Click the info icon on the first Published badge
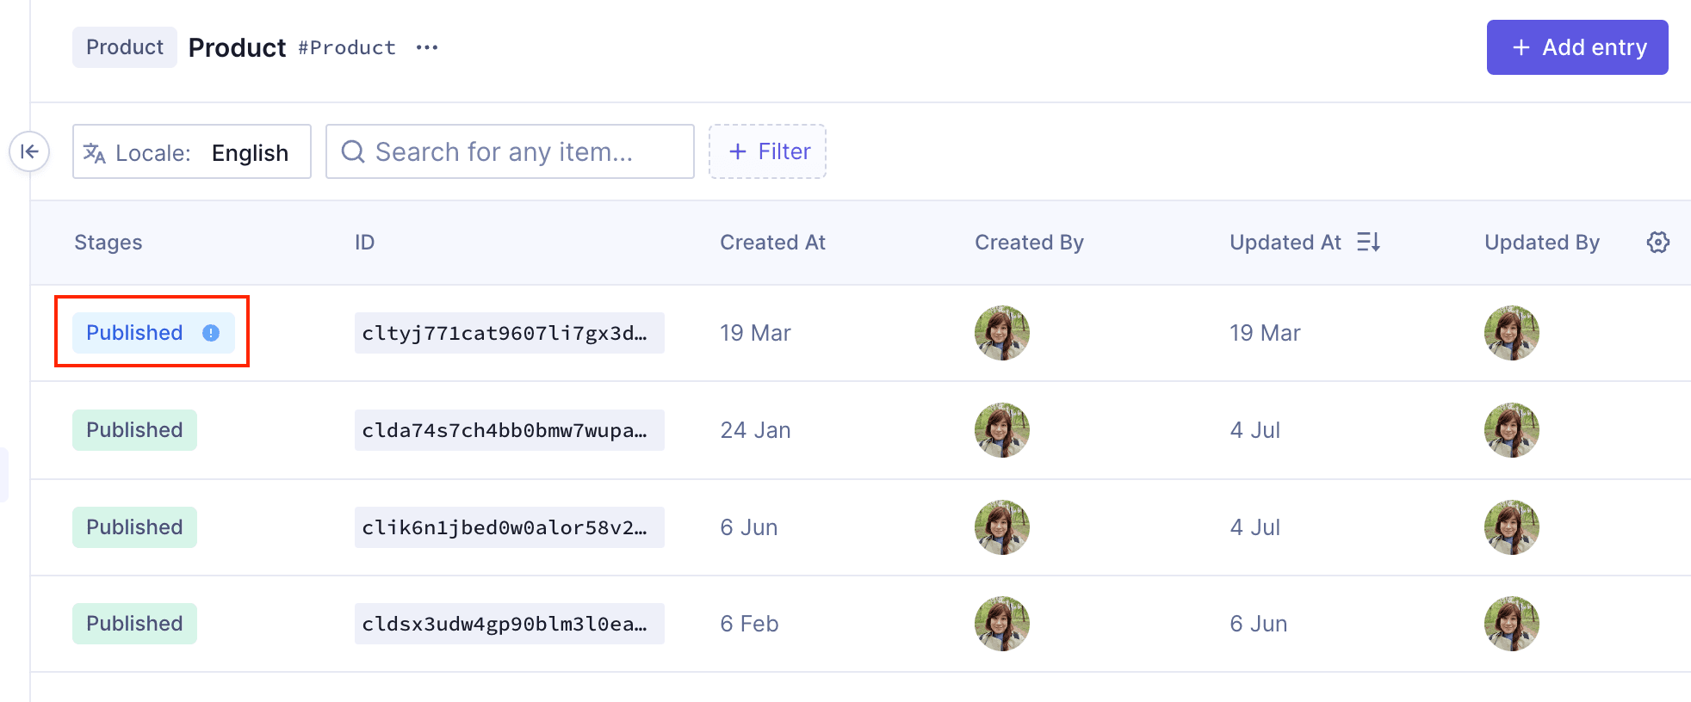 click(211, 333)
